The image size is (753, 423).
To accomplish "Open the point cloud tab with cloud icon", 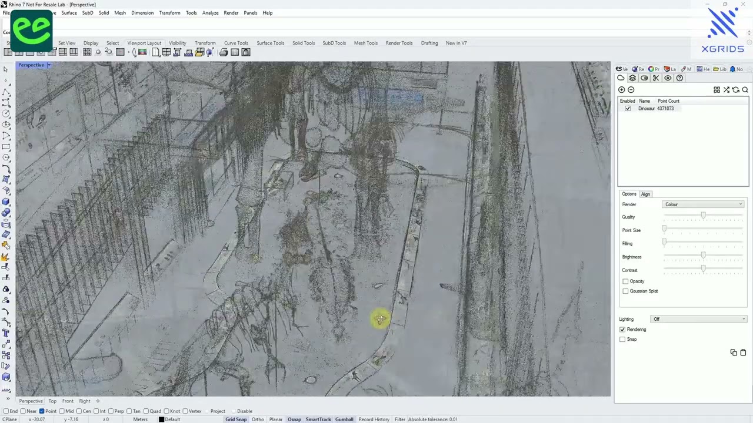I will [x=621, y=78].
